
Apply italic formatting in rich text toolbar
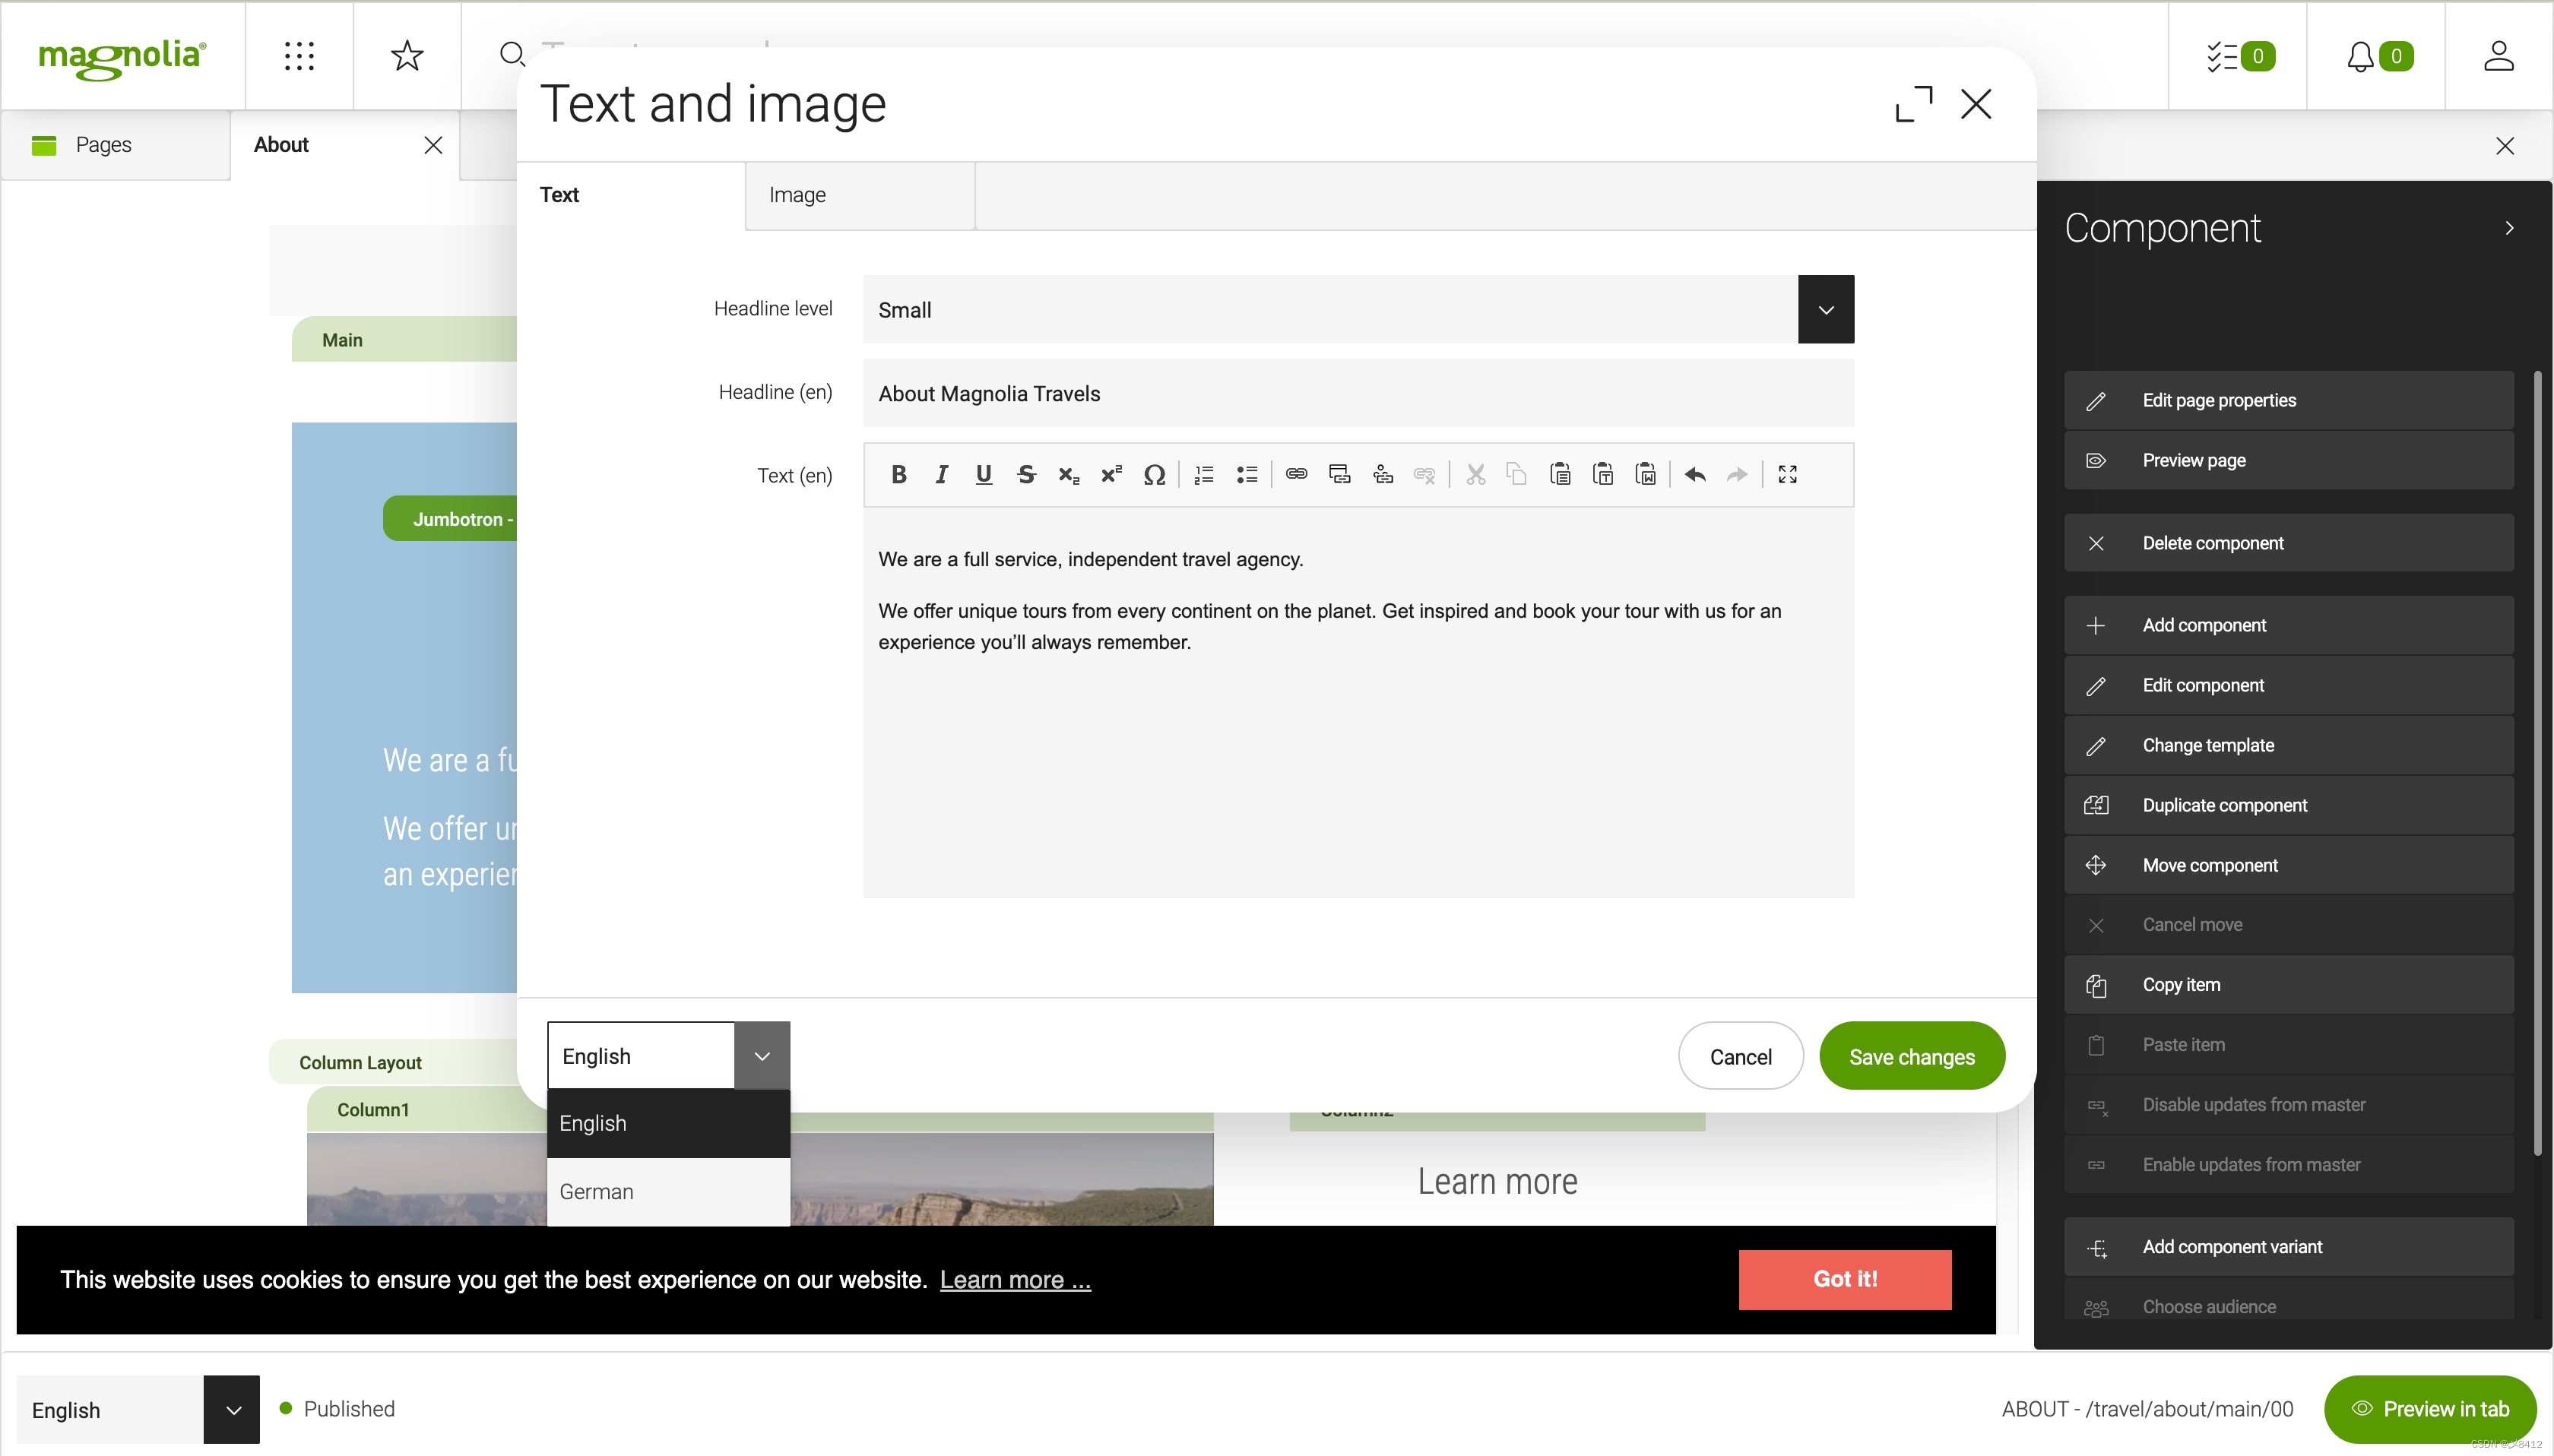click(x=941, y=475)
